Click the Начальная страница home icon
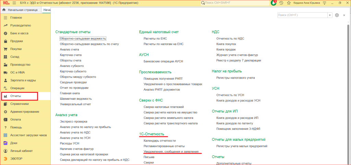 pos(4,10)
